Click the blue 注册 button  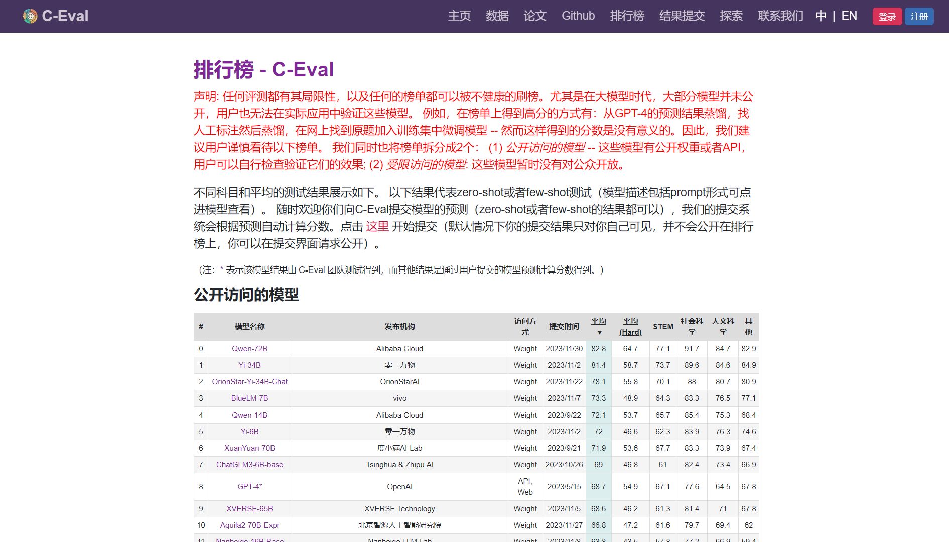[919, 17]
